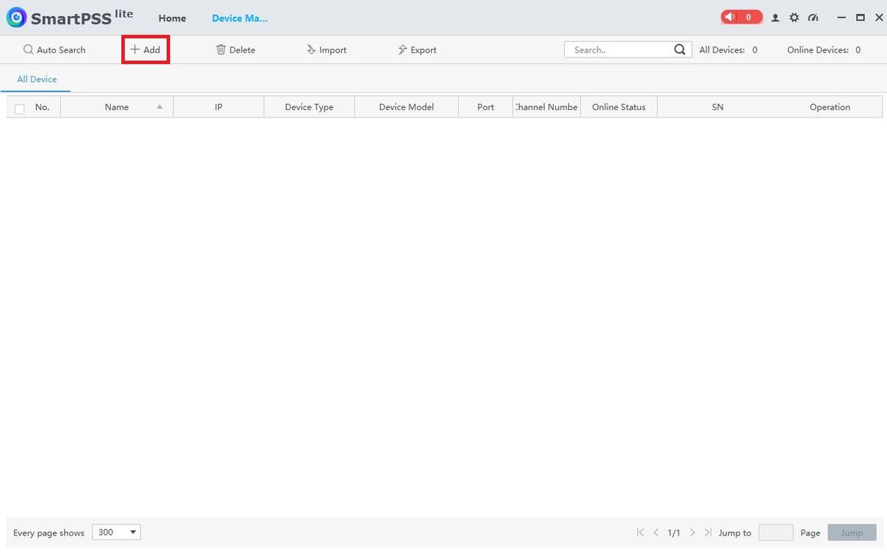Click the Device Type column header
887x554 pixels.
coord(309,107)
